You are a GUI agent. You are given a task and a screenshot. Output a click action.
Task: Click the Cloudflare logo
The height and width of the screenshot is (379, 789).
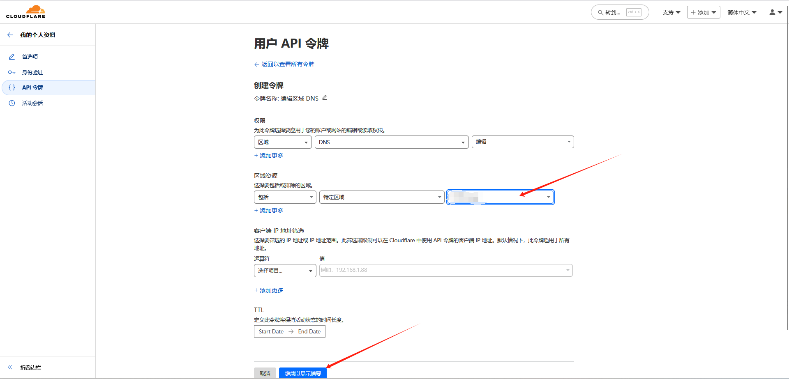coord(25,12)
